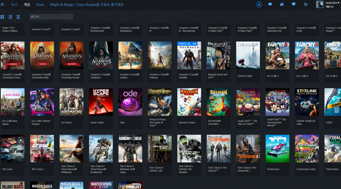Click the notenfire profile avatar
This screenshot has height=189, width=341.
point(319,4)
